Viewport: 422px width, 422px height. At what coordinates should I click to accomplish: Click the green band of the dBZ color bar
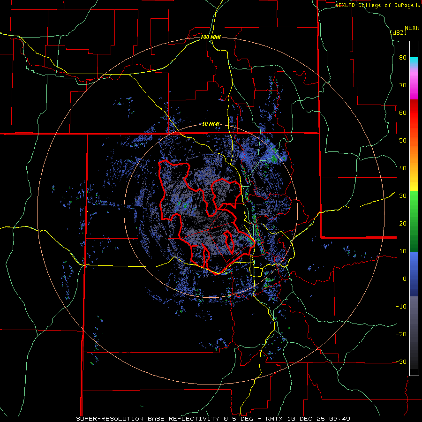[414, 221]
